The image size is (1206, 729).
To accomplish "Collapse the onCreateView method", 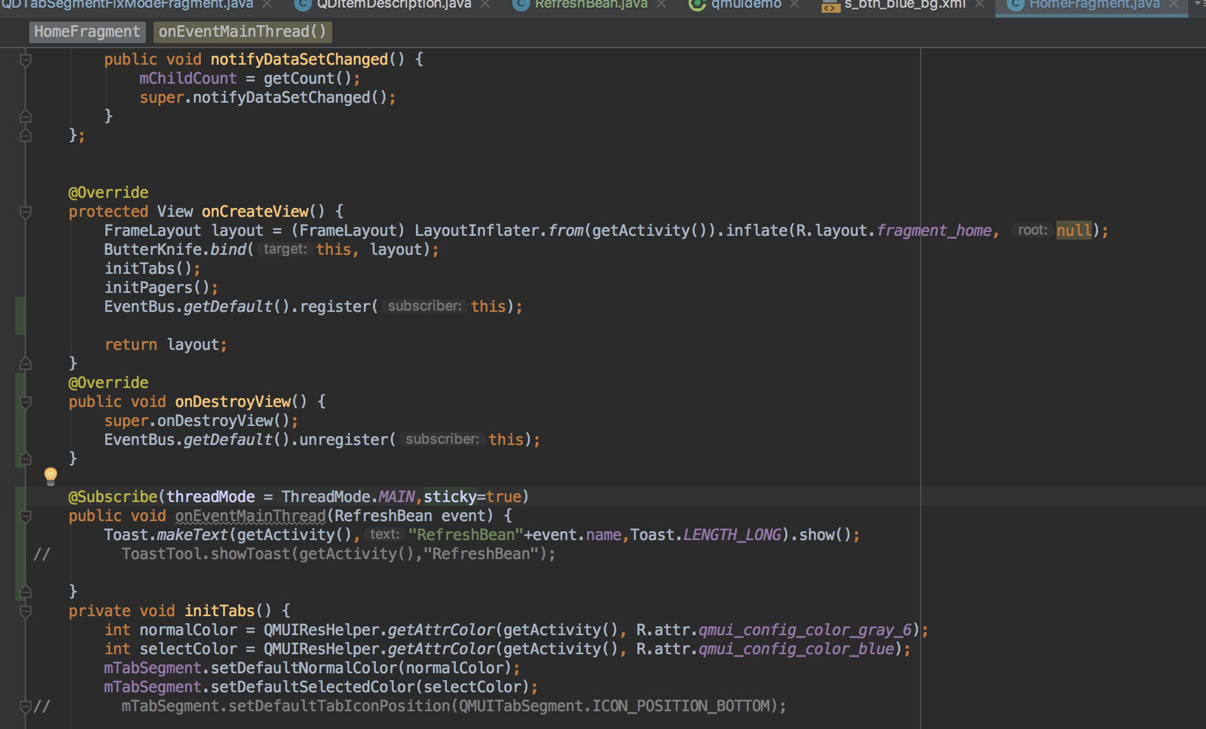I will [x=26, y=212].
